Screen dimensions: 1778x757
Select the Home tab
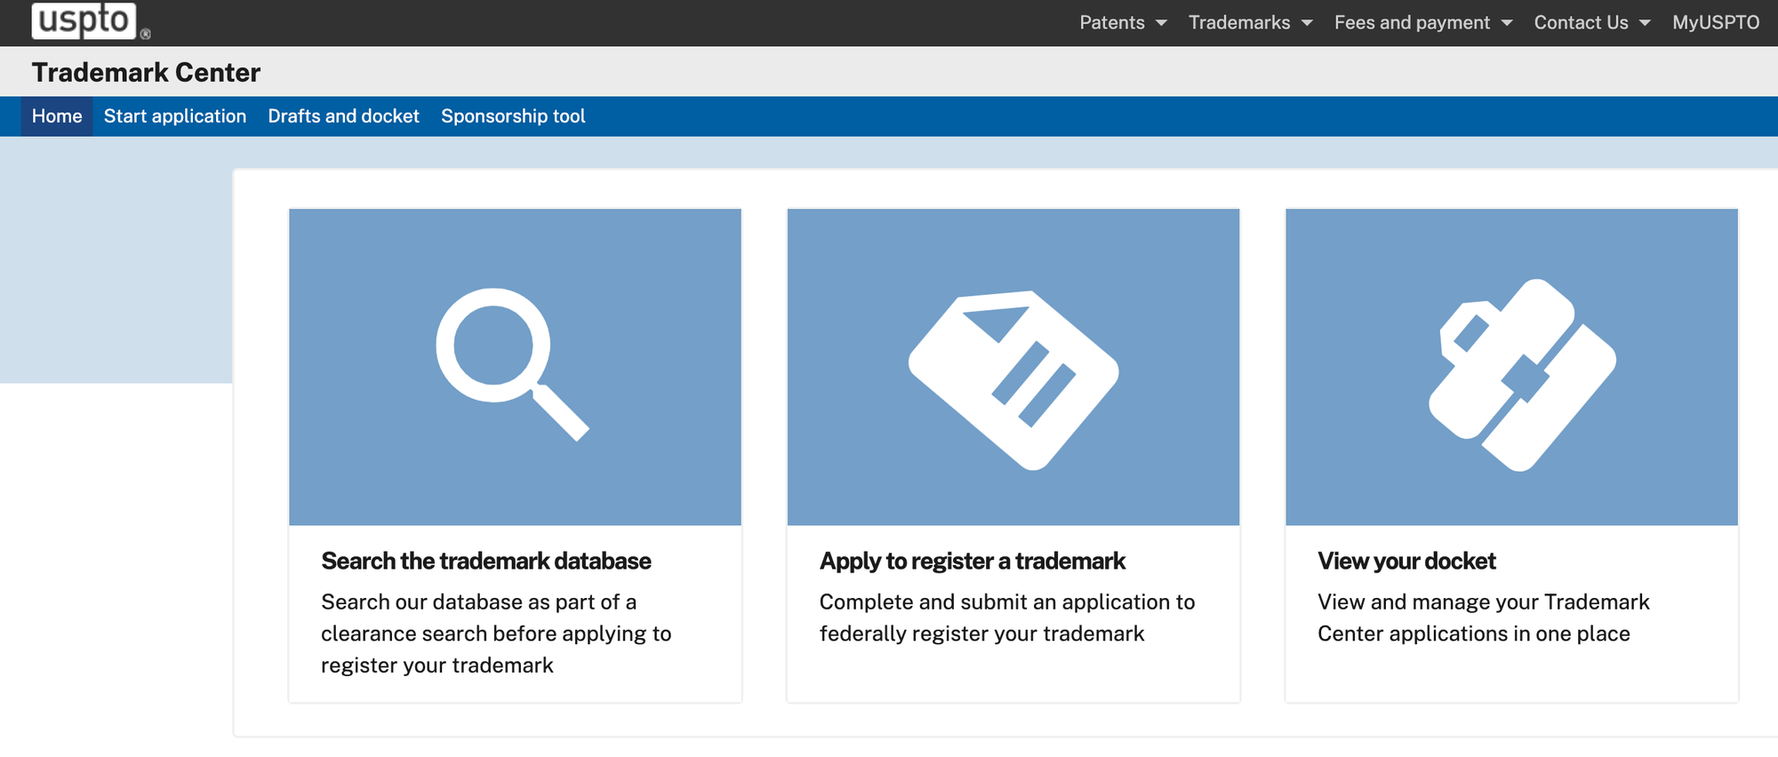click(x=57, y=116)
